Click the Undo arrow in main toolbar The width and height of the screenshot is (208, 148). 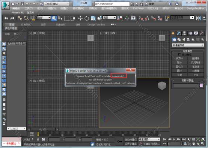(x=6, y=18)
